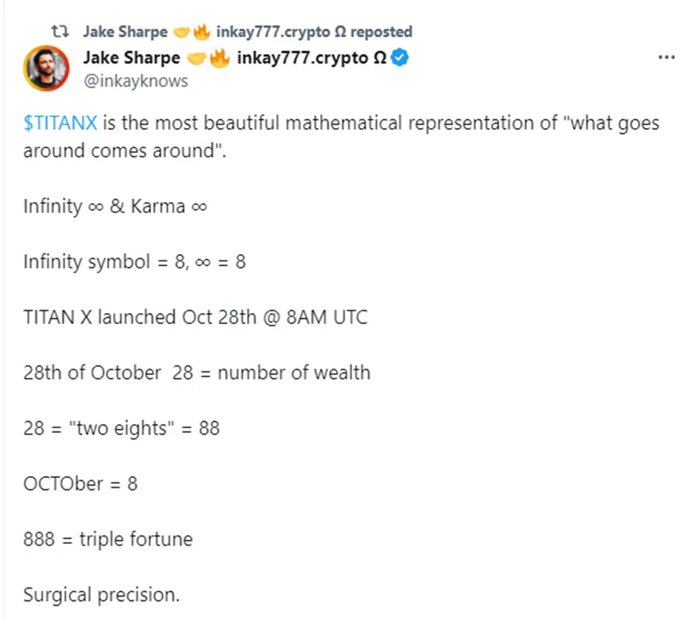Click the 'reposted' header text
This screenshot has height=621, width=693.
pyautogui.click(x=381, y=32)
